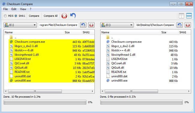The height and width of the screenshot is (113, 195).
Task: Select libgcc_s_dw2-1.dll in right pane
Action: [123, 46]
